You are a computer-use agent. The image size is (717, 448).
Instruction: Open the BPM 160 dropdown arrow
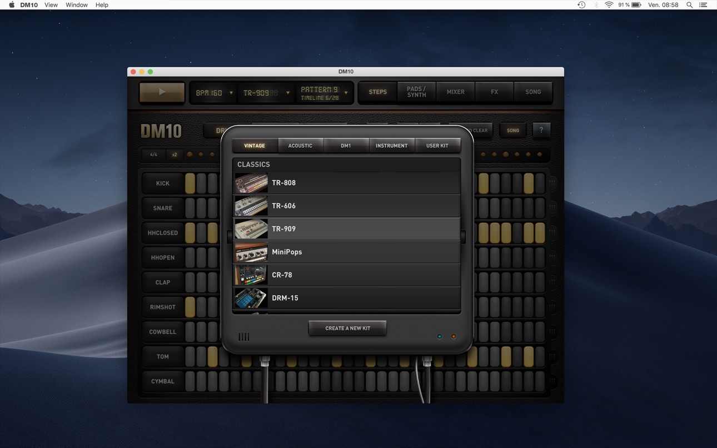[231, 93]
